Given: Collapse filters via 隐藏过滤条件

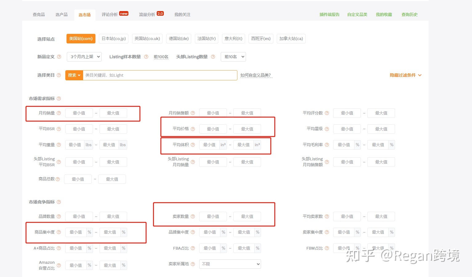Looking at the screenshot, I should 405,75.
